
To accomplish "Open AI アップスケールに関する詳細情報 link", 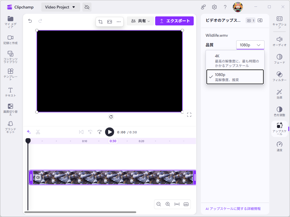I will coord(233,209).
